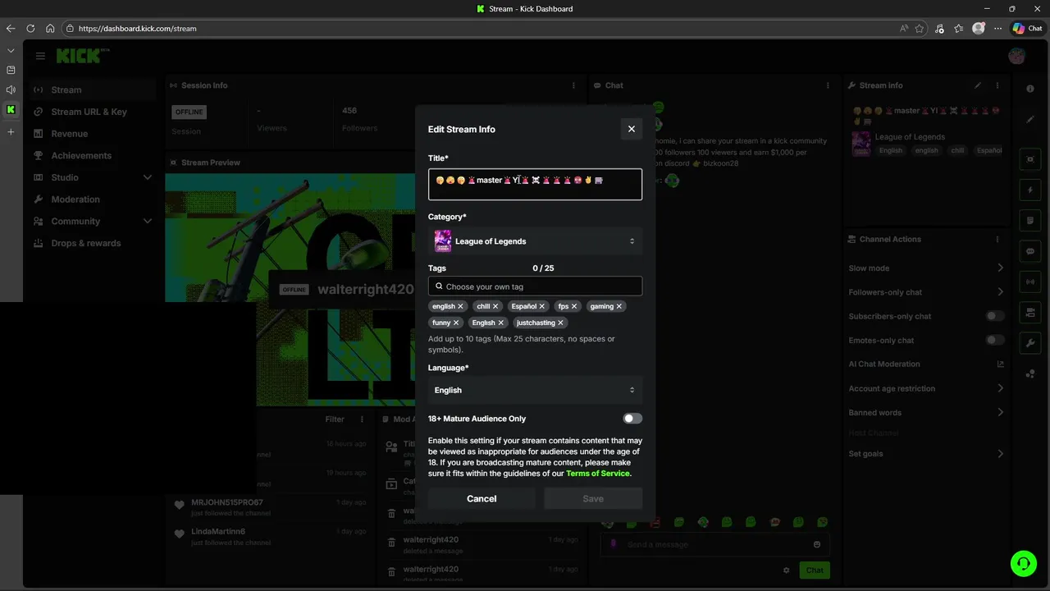Open the user avatar in the top right

tap(1017, 56)
